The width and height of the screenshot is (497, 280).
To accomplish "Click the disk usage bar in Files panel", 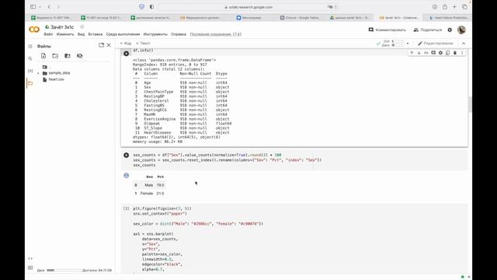I will (64, 271).
